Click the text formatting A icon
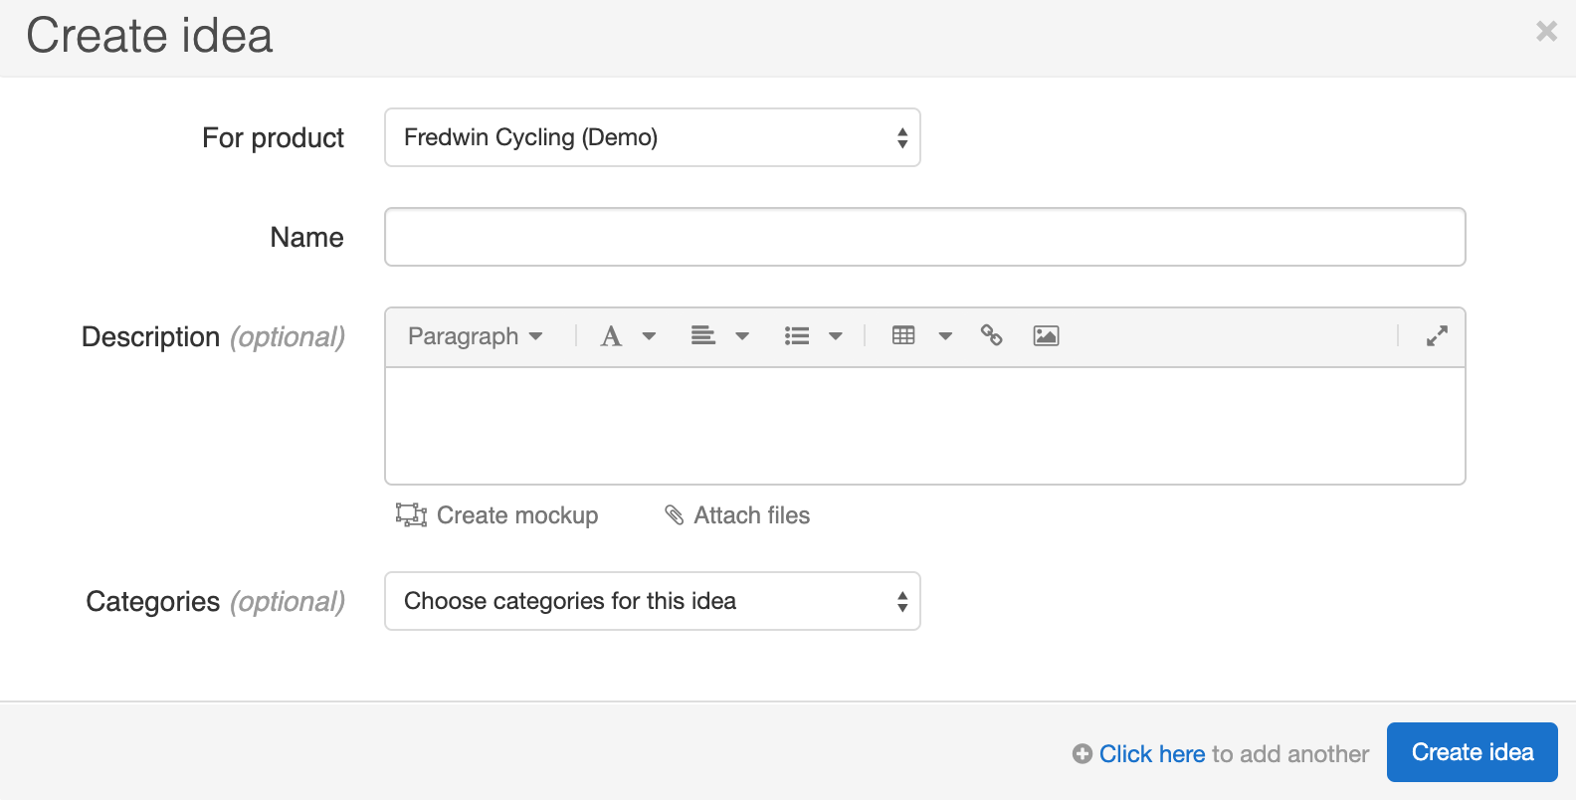Image resolution: width=1576 pixels, height=800 pixels. [x=611, y=336]
